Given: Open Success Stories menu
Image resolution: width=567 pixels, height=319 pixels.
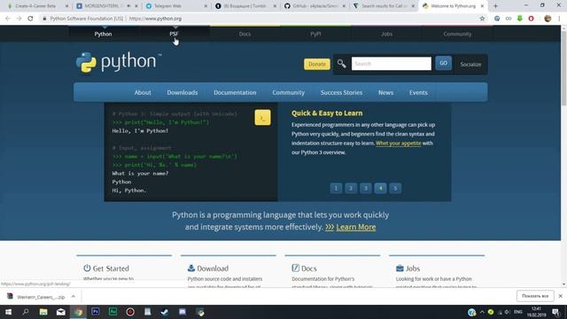Looking at the screenshot, I should (341, 92).
